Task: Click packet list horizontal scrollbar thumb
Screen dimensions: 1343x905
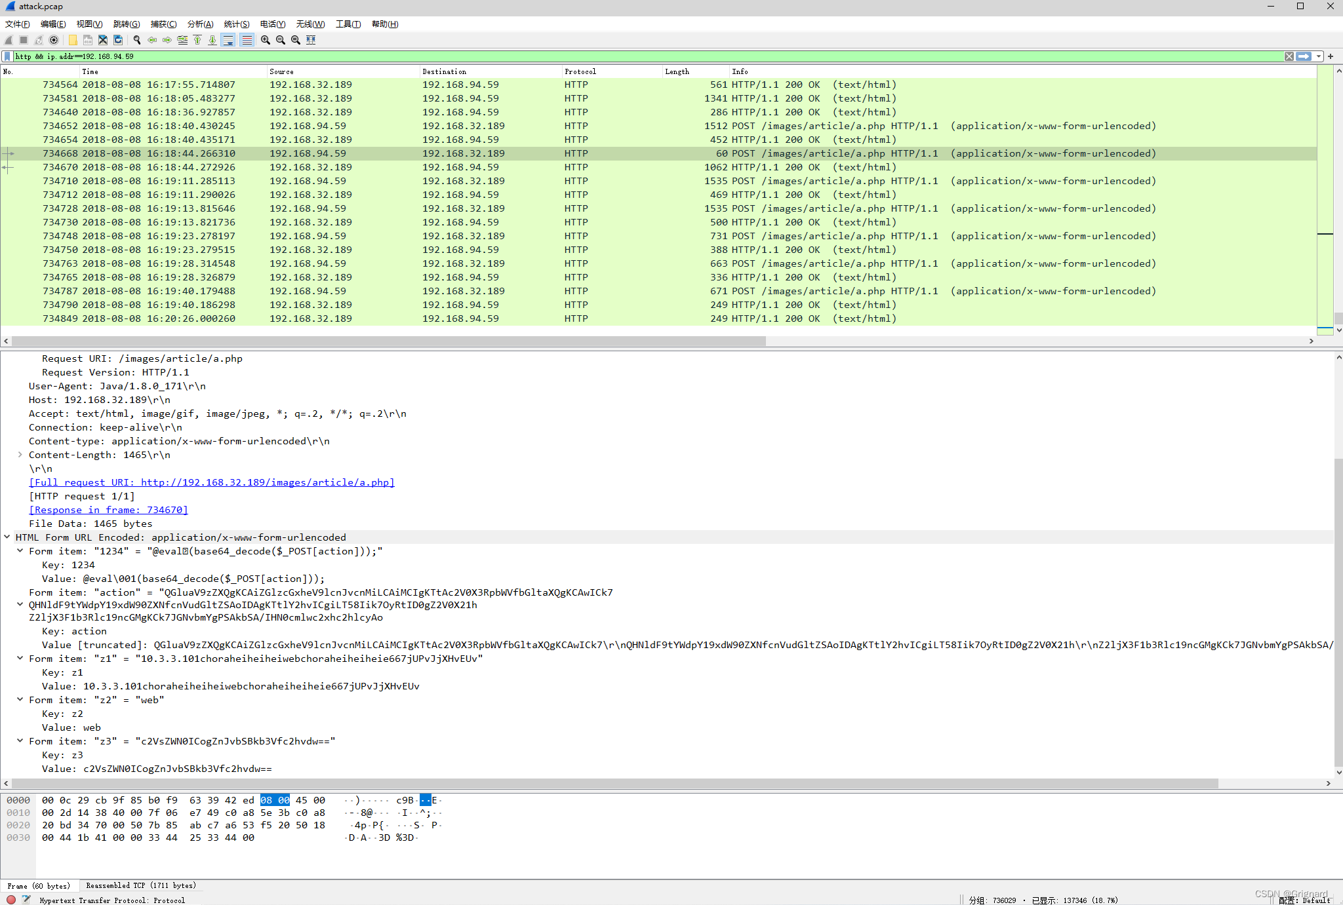Action: click(389, 341)
